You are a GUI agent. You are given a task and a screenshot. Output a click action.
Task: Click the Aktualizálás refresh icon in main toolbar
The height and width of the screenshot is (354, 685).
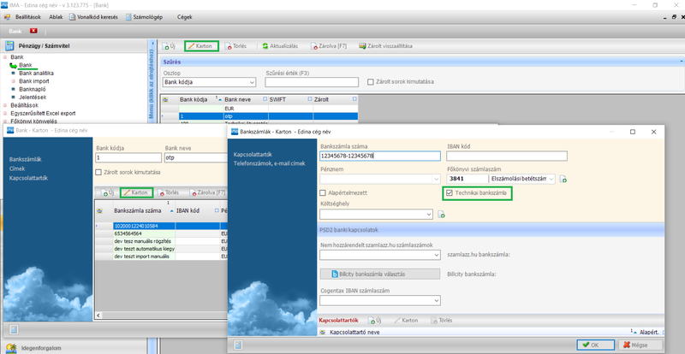265,46
